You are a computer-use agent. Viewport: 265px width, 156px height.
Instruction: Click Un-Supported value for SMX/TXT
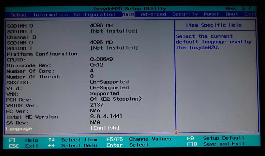pyautogui.click(x=109, y=82)
